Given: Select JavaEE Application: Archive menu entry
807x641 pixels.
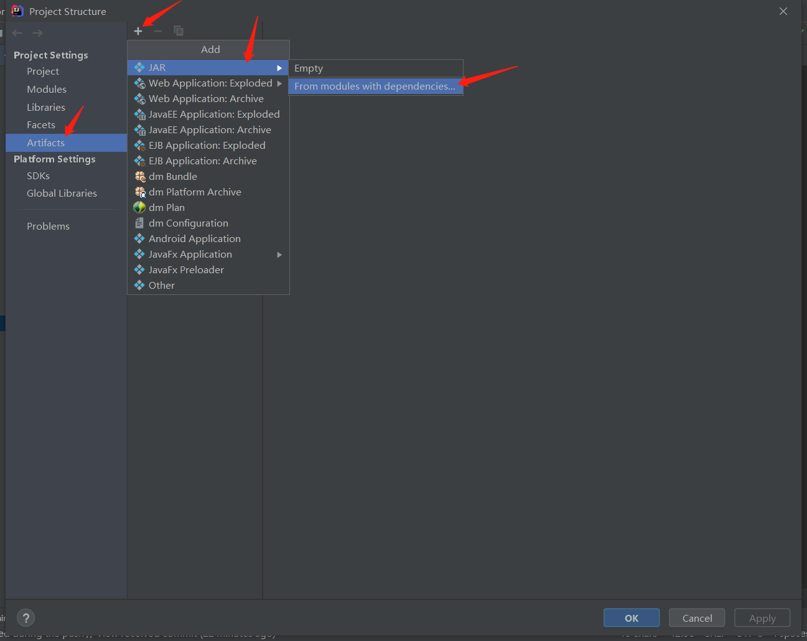Looking at the screenshot, I should pos(208,129).
